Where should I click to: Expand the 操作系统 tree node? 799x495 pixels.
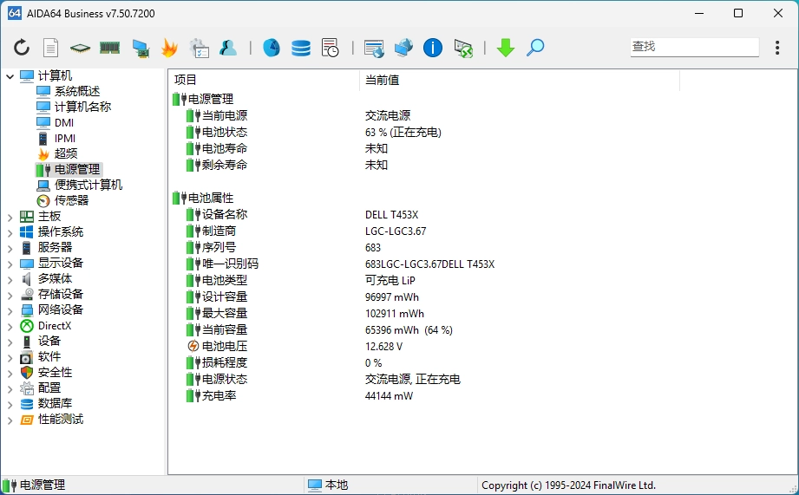click(x=10, y=232)
